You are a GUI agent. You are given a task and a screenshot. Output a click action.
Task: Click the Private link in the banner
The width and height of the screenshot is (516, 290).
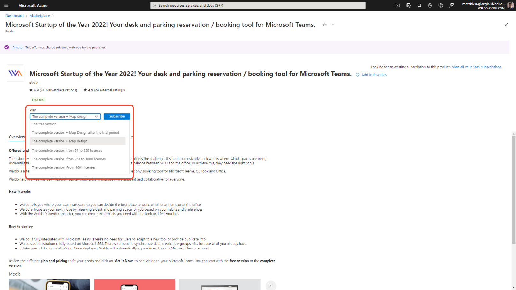[18, 48]
